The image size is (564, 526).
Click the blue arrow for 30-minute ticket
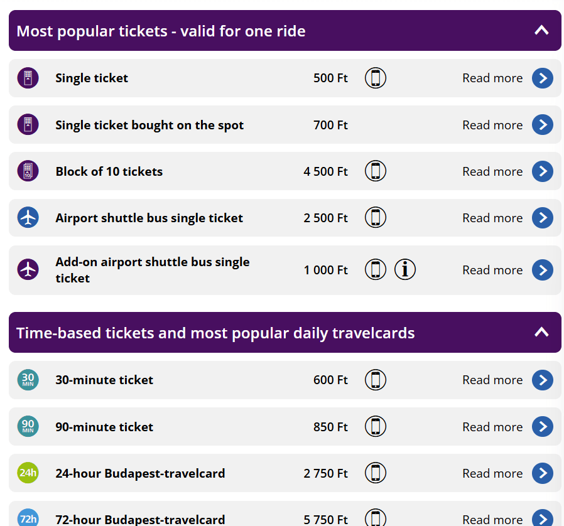point(543,380)
